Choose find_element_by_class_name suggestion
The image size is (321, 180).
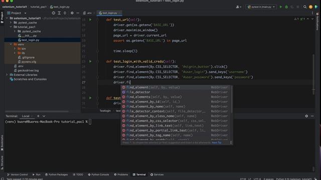(x=175, y=116)
